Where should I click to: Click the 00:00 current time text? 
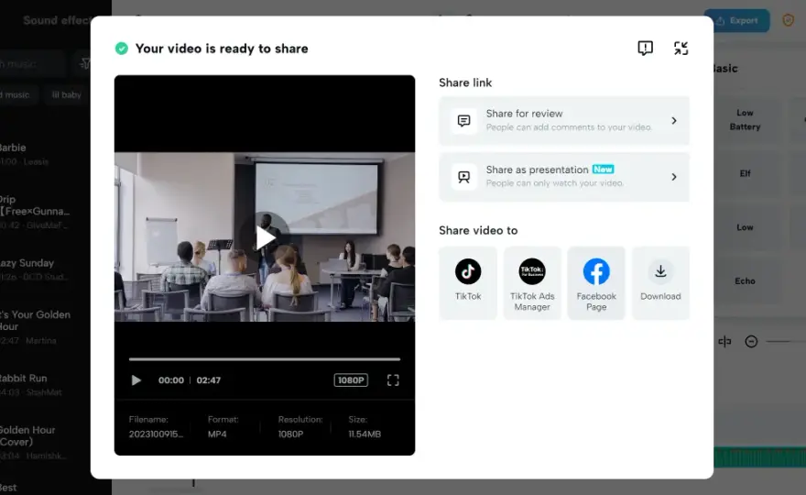170,380
